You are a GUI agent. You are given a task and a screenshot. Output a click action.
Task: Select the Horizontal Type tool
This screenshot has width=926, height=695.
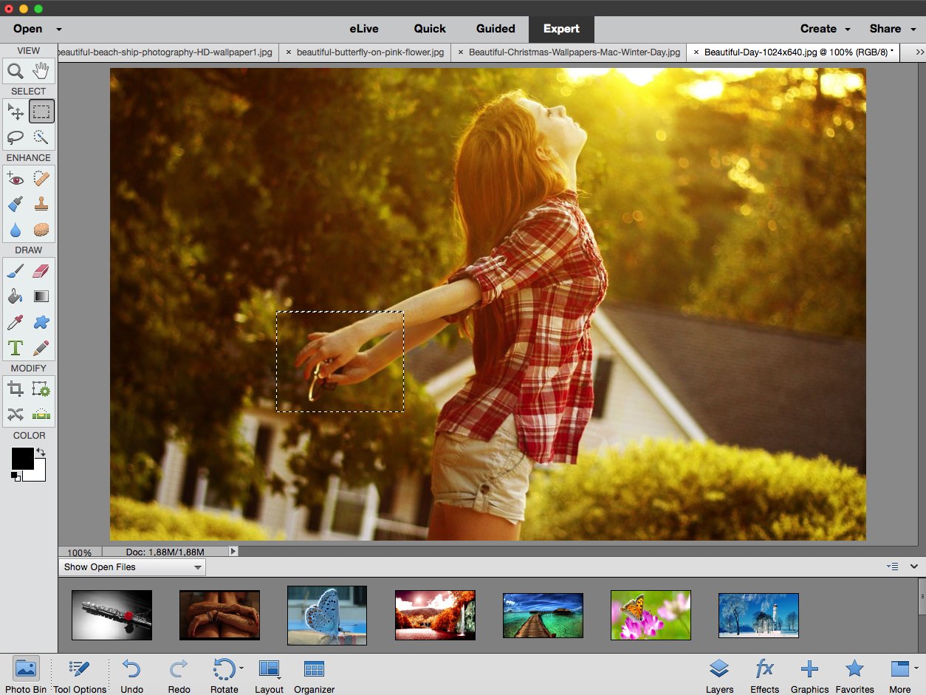[16, 347]
